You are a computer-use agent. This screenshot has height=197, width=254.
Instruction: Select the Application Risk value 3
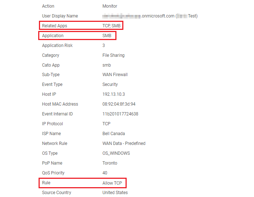coord(104,46)
